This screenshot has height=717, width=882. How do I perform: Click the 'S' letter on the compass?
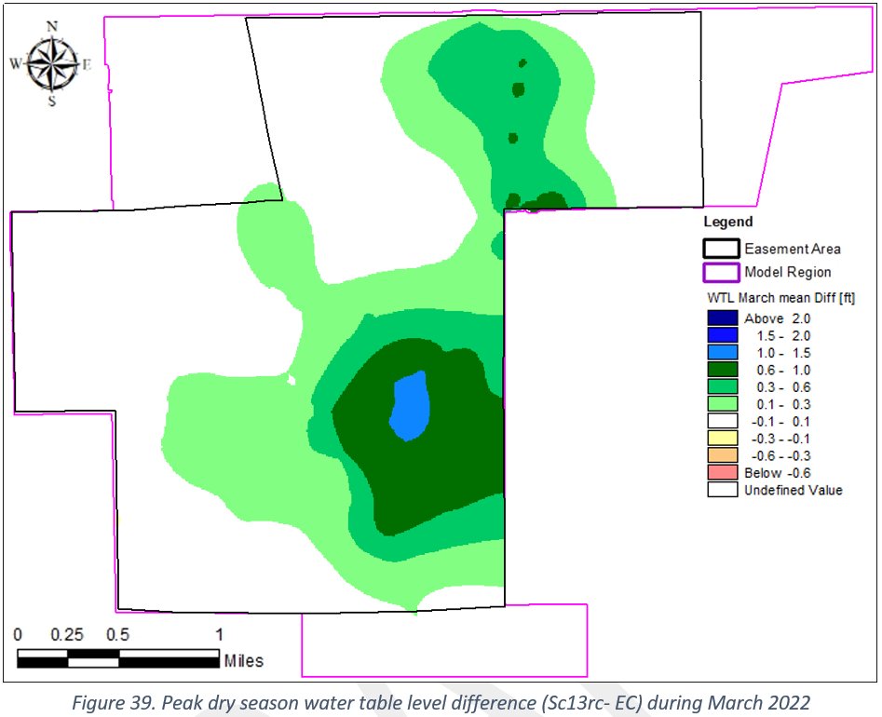pyautogui.click(x=52, y=101)
